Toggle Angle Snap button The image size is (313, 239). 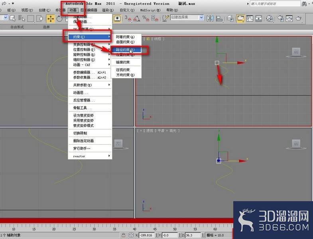(x=137, y=19)
